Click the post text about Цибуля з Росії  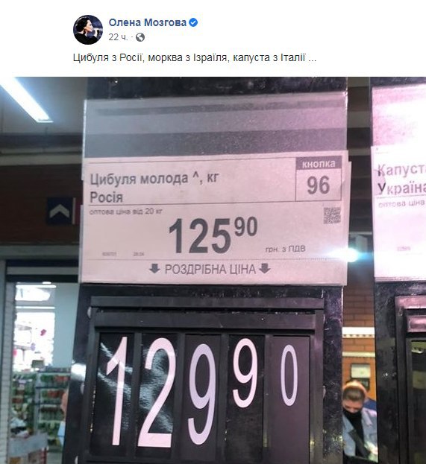pos(195,57)
